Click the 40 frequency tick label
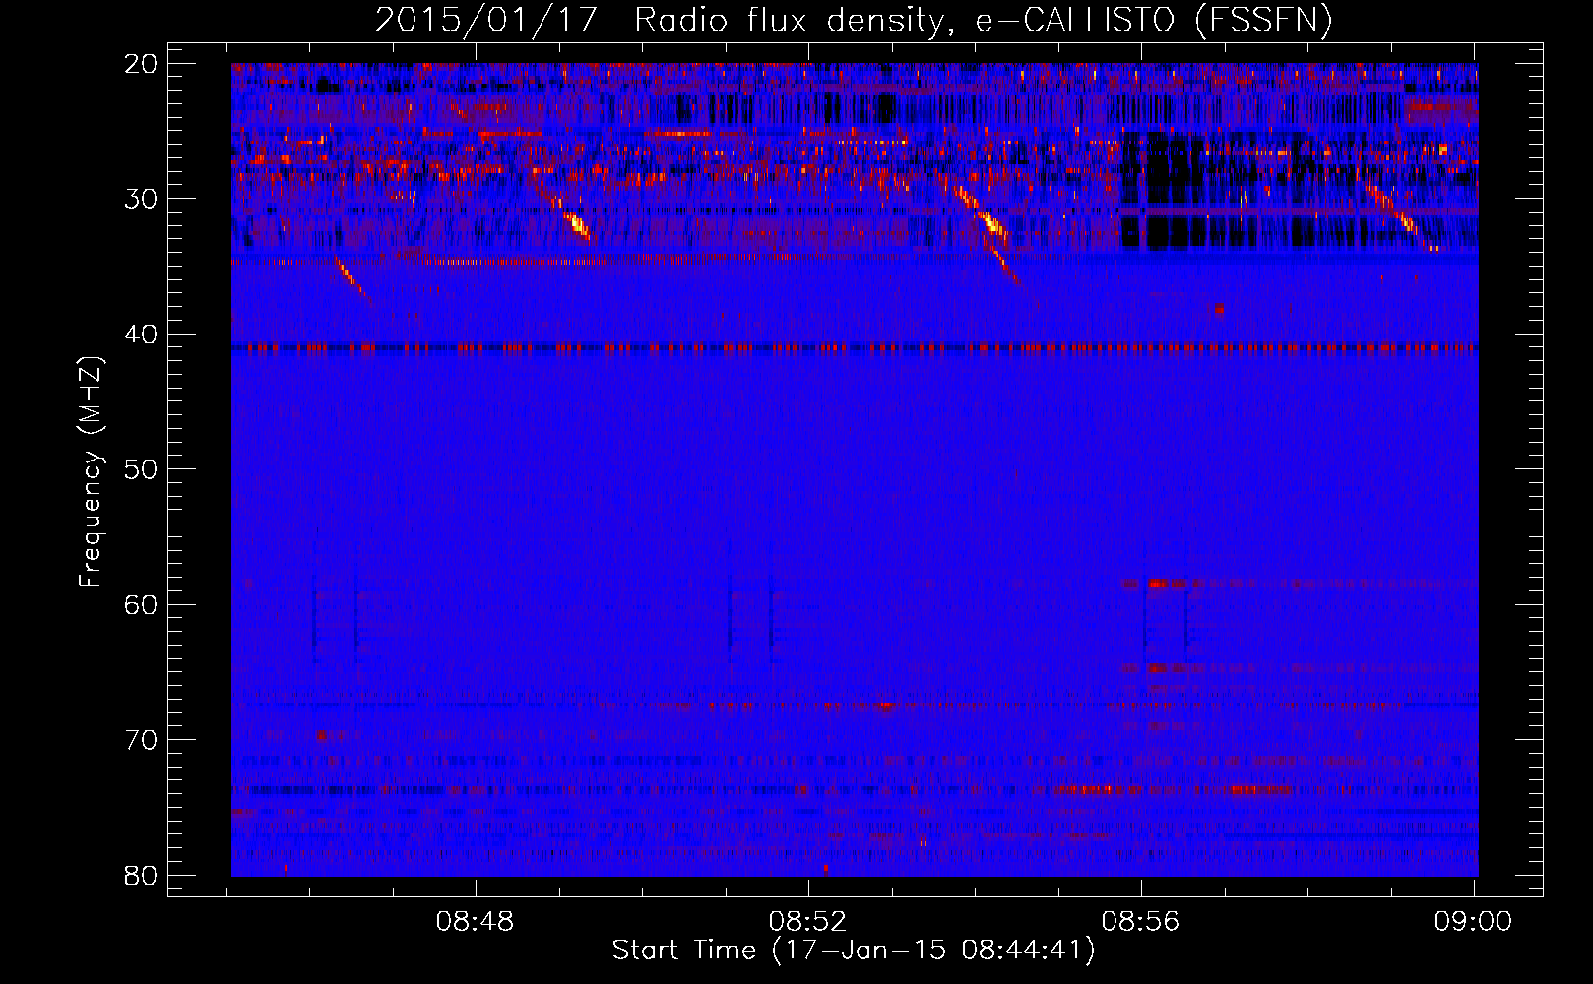The image size is (1593, 984). click(142, 335)
